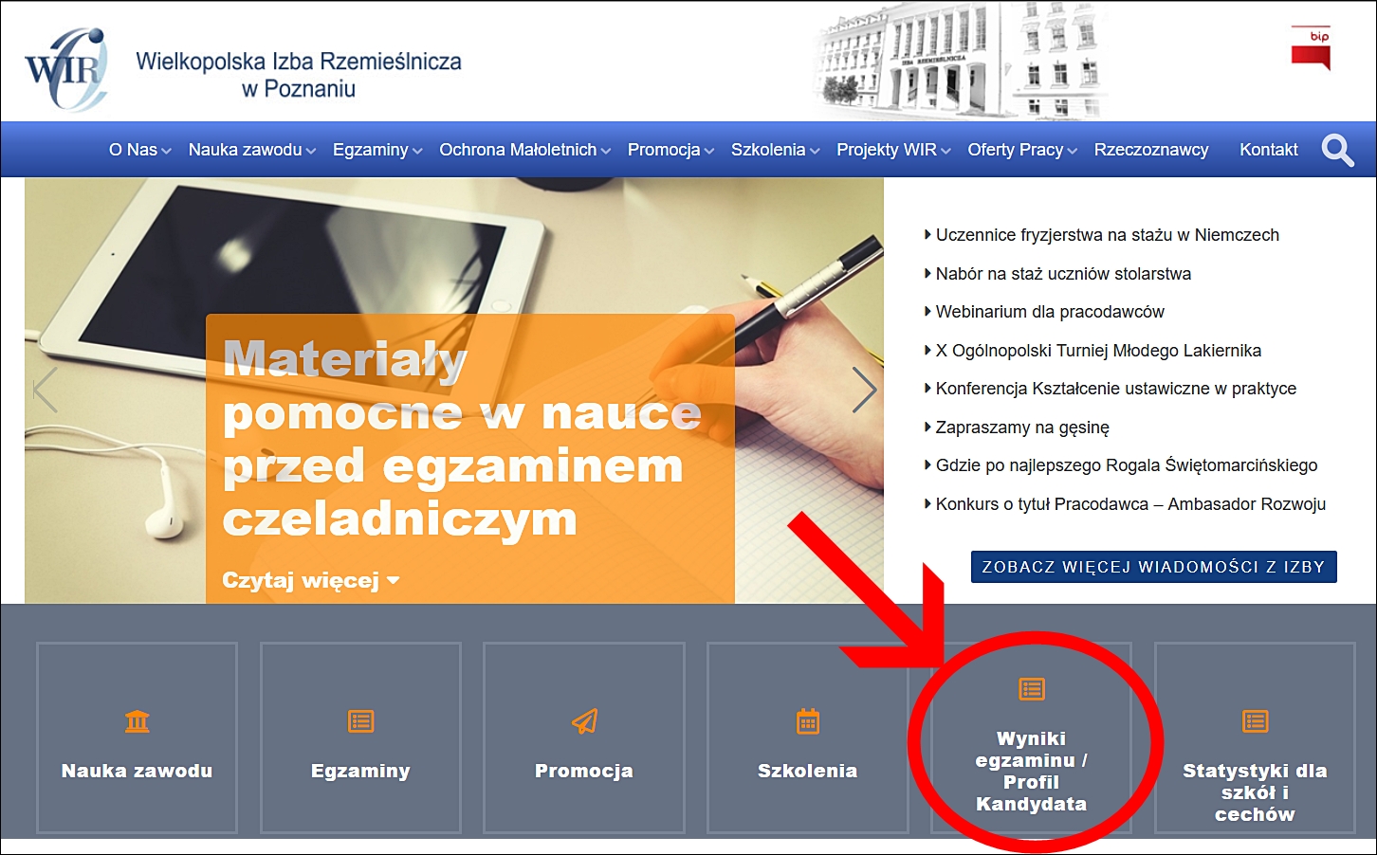Expand the Projekty WIR chevron
This screenshot has width=1377, height=855.
pyautogui.click(x=946, y=151)
